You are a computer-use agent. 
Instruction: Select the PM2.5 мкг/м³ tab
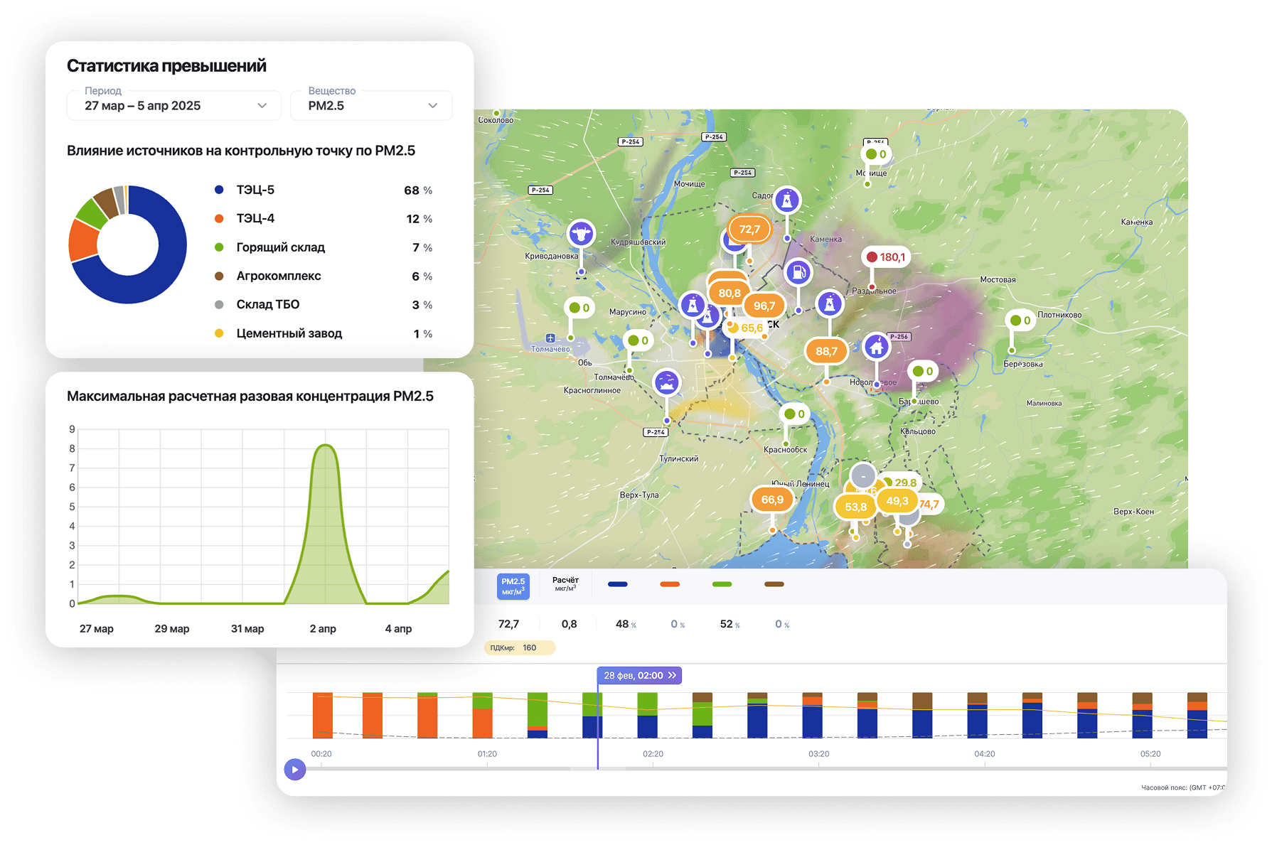click(x=513, y=586)
